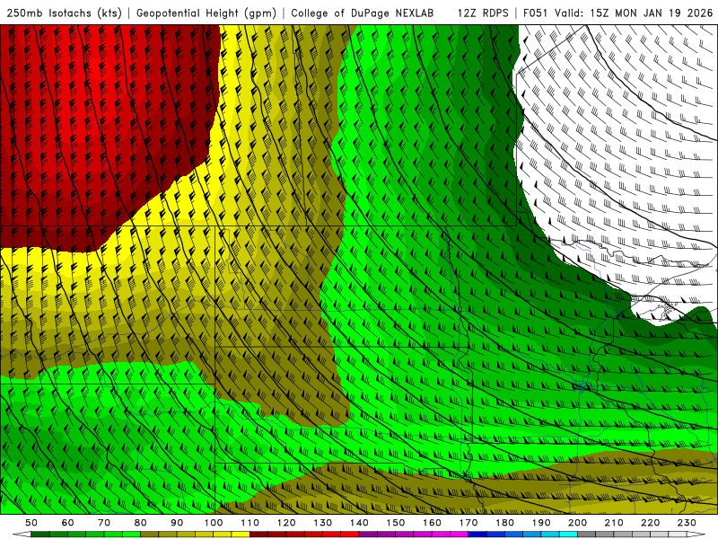Click the legend value 80
The width and height of the screenshot is (718, 539).
[141, 523]
